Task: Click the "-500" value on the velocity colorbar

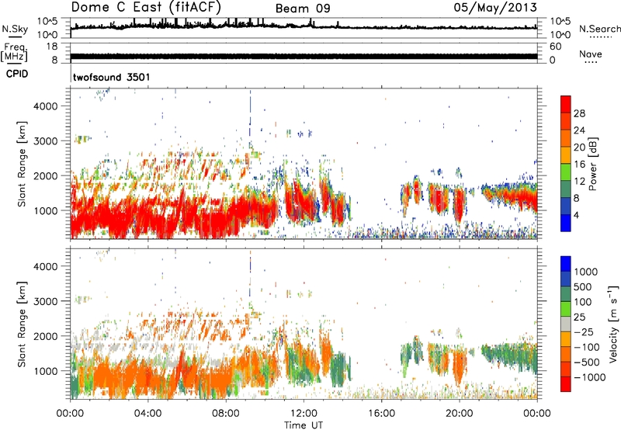Action: (x=586, y=362)
